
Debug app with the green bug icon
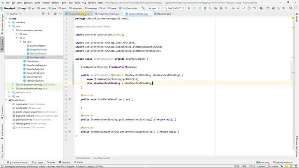coord(205,8)
